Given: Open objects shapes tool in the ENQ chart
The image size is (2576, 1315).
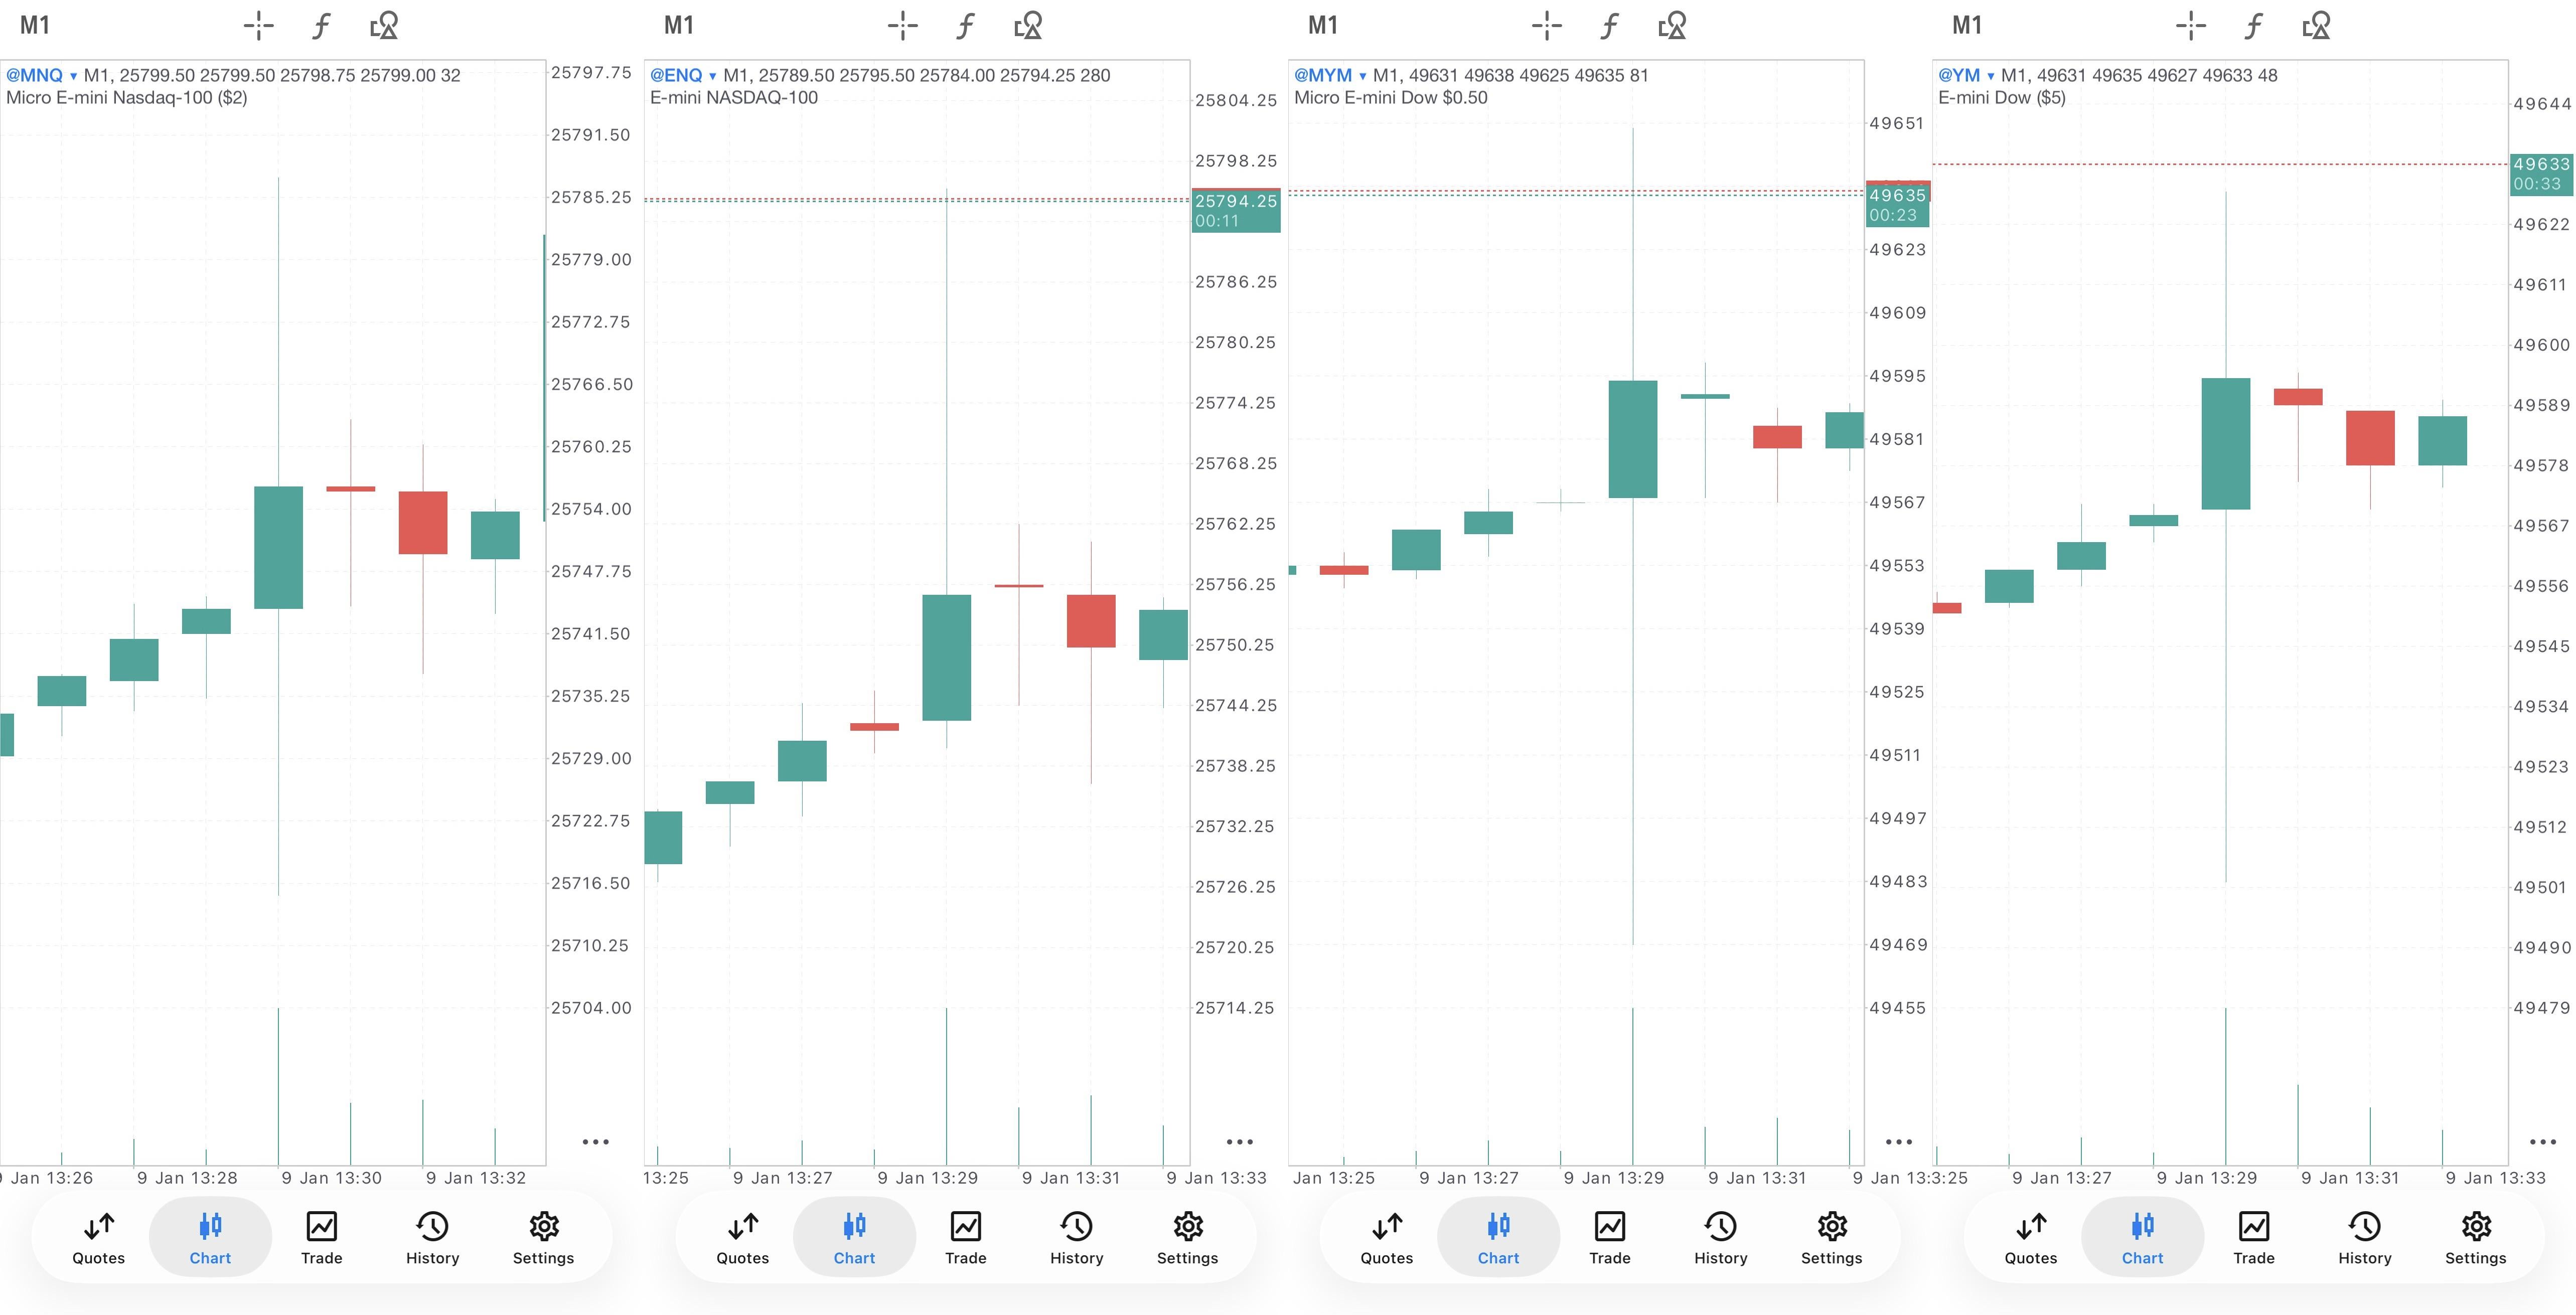Looking at the screenshot, I should 1028,26.
